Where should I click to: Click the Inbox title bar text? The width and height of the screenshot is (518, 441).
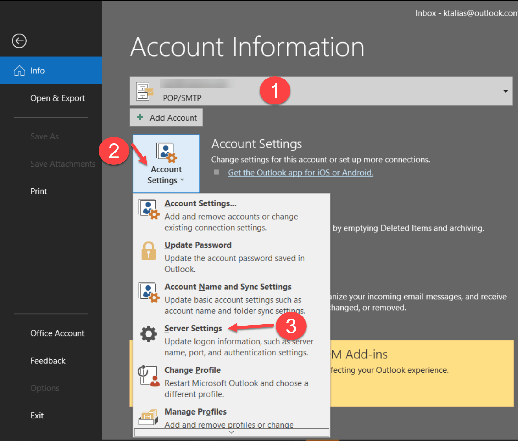point(466,13)
